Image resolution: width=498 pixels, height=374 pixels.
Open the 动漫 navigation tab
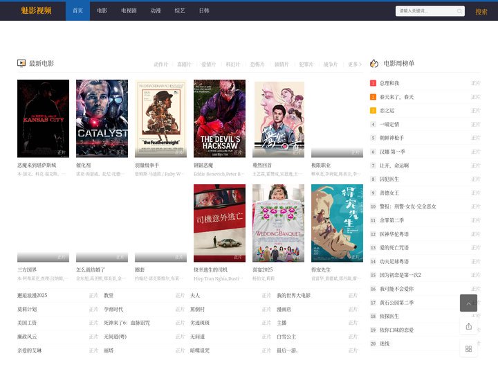click(x=156, y=11)
